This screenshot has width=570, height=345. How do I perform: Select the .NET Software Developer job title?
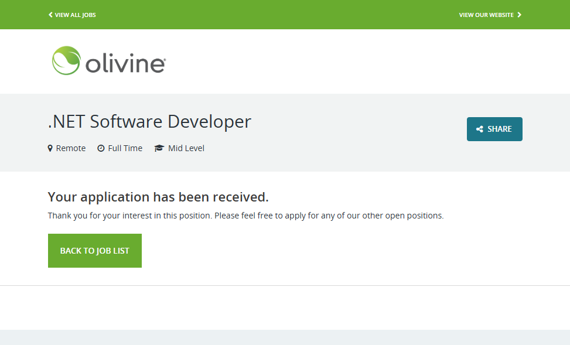pyautogui.click(x=149, y=121)
